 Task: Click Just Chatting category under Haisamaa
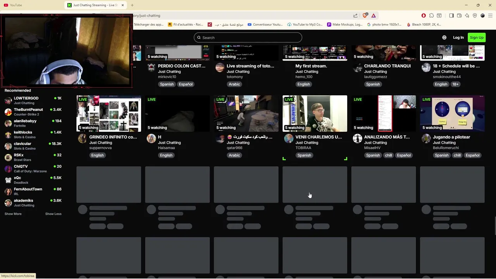click(169, 143)
